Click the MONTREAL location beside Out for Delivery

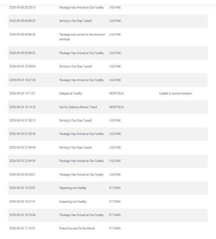coord(117,107)
